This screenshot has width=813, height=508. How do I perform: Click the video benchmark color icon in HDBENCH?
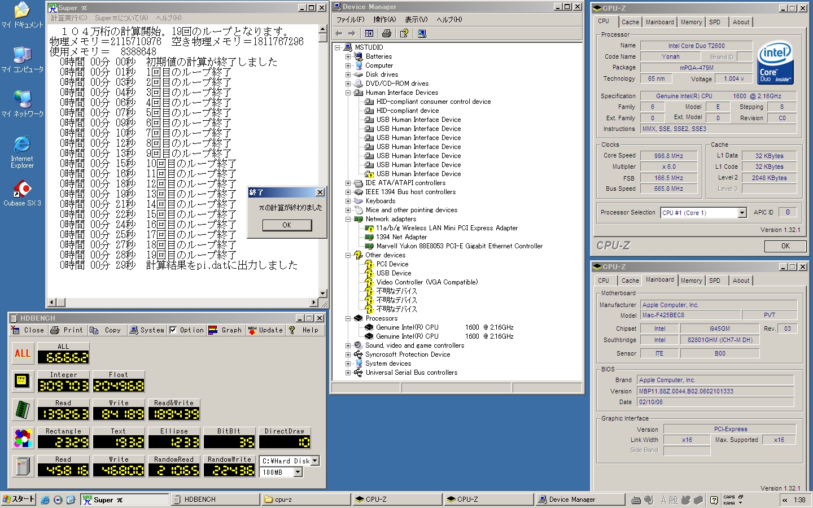click(22, 438)
